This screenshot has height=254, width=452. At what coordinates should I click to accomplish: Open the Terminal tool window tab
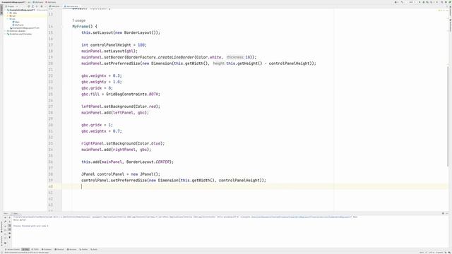point(59,249)
